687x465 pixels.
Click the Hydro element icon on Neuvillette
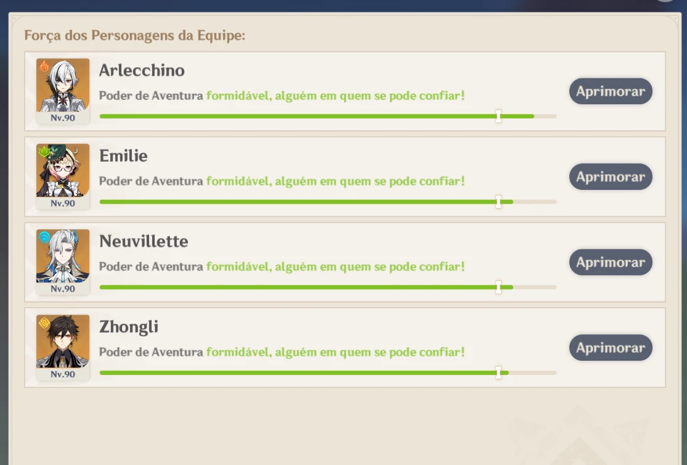[44, 237]
